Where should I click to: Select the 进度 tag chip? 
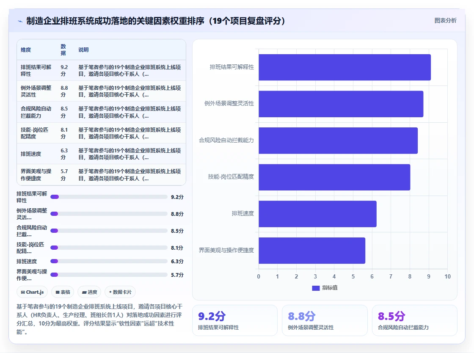[89, 292]
